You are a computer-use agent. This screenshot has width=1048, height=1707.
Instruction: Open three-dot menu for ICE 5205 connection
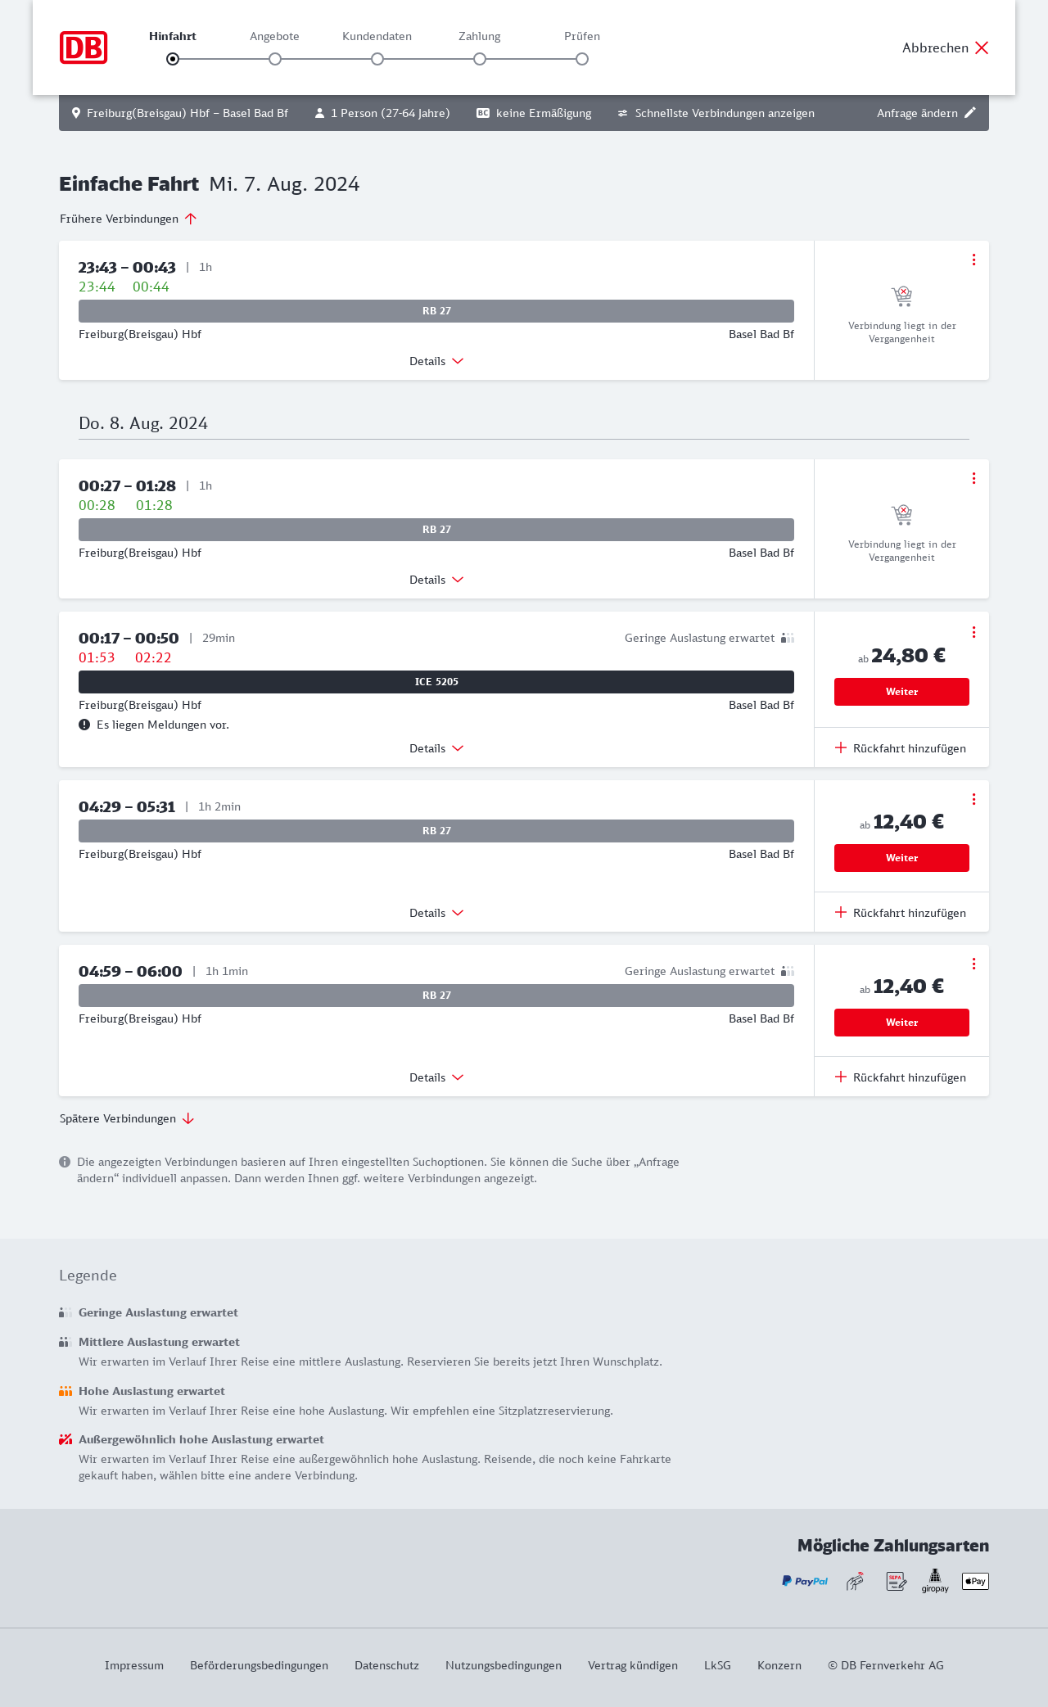[x=973, y=632]
